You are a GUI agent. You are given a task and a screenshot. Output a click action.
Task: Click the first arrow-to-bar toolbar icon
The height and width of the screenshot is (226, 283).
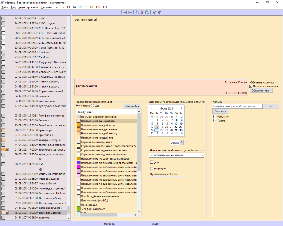click(x=125, y=12)
